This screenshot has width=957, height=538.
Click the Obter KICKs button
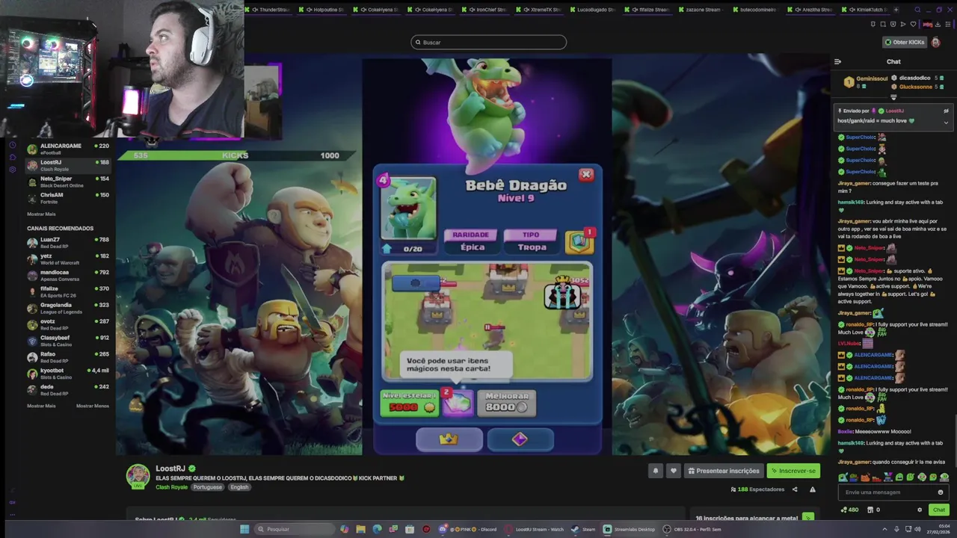[x=905, y=42]
